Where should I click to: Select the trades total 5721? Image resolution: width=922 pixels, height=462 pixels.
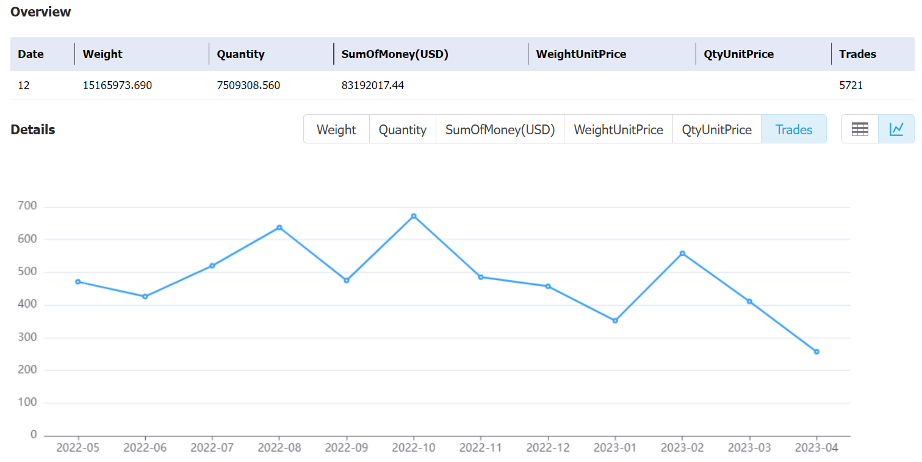coord(851,85)
